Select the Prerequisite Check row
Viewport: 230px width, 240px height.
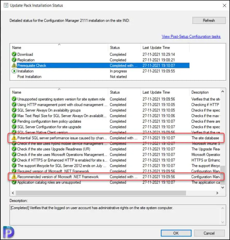[100, 65]
